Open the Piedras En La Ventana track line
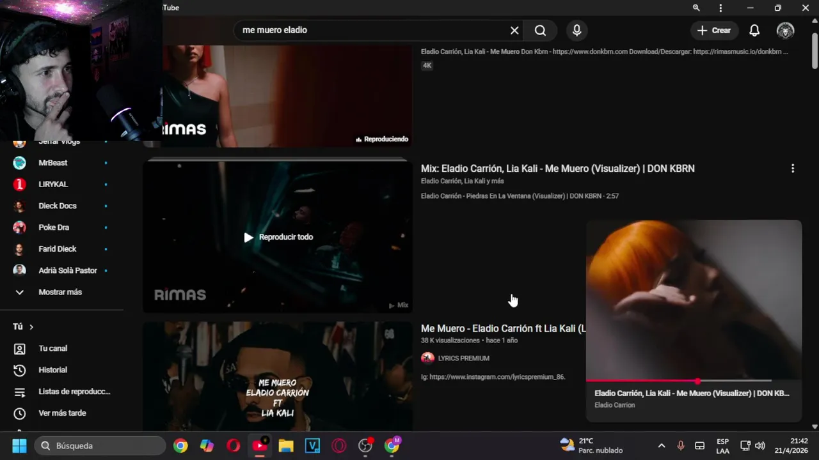Screen dimensions: 819x460 (520, 196)
